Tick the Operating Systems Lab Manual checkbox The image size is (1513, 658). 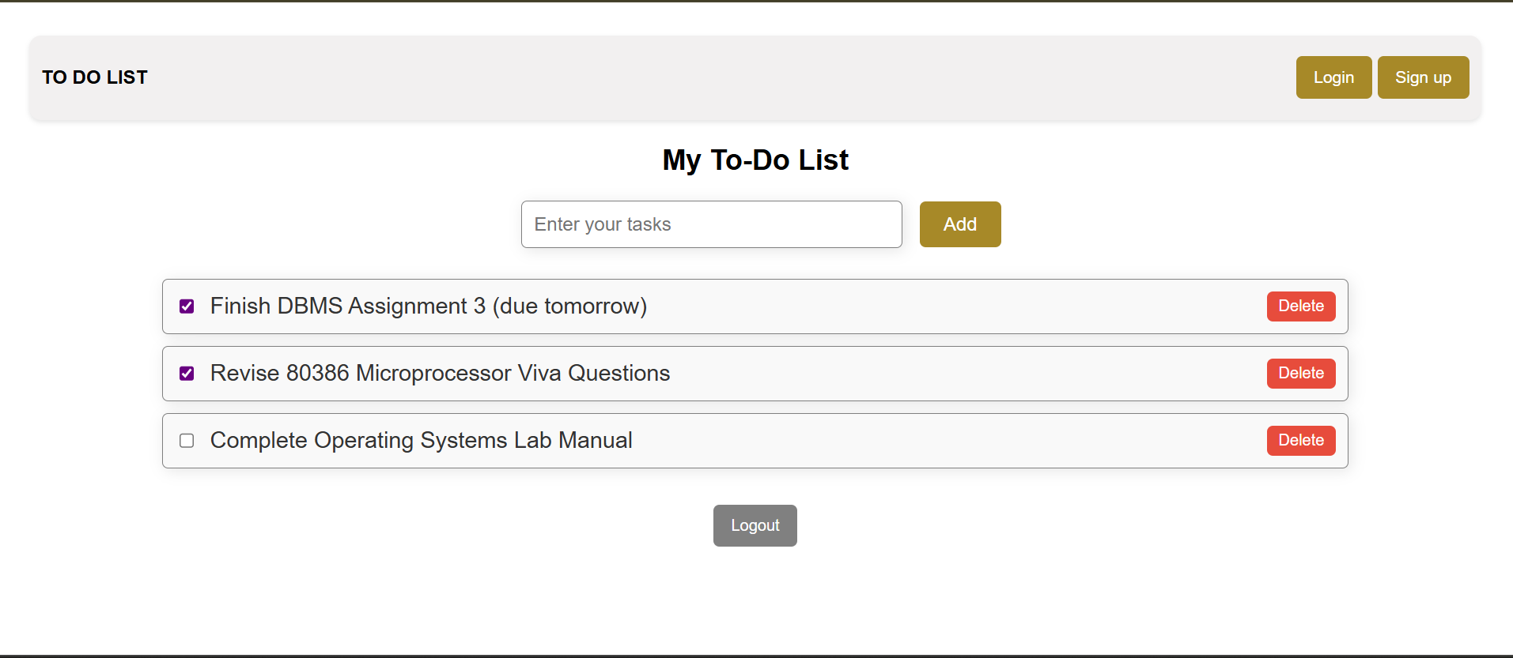[187, 441]
